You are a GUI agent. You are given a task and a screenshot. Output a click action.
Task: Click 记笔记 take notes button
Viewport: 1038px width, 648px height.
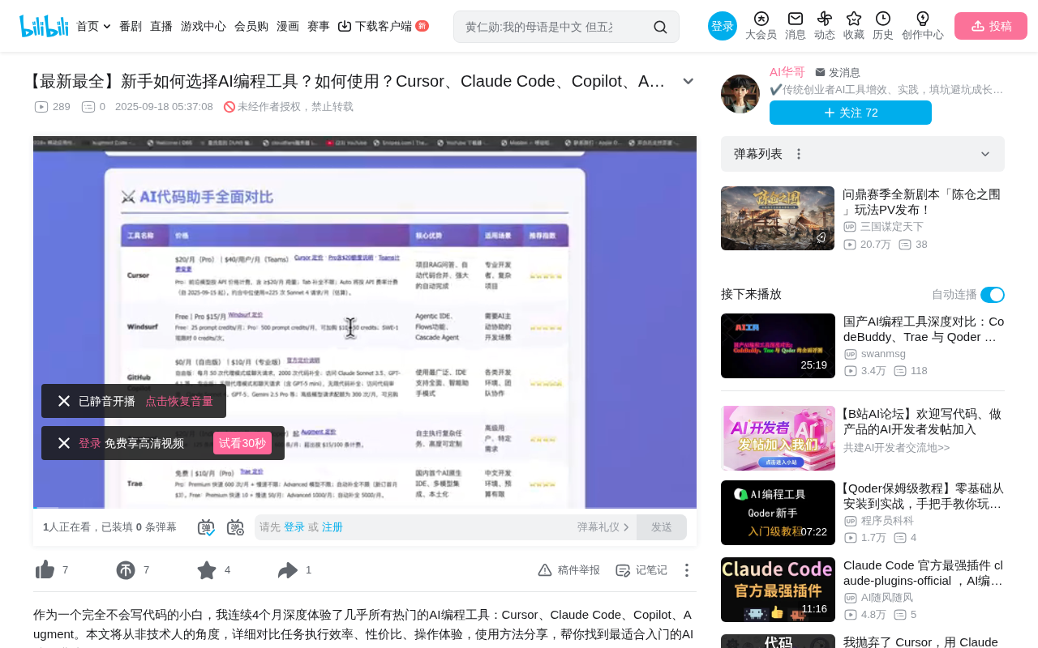[641, 570]
